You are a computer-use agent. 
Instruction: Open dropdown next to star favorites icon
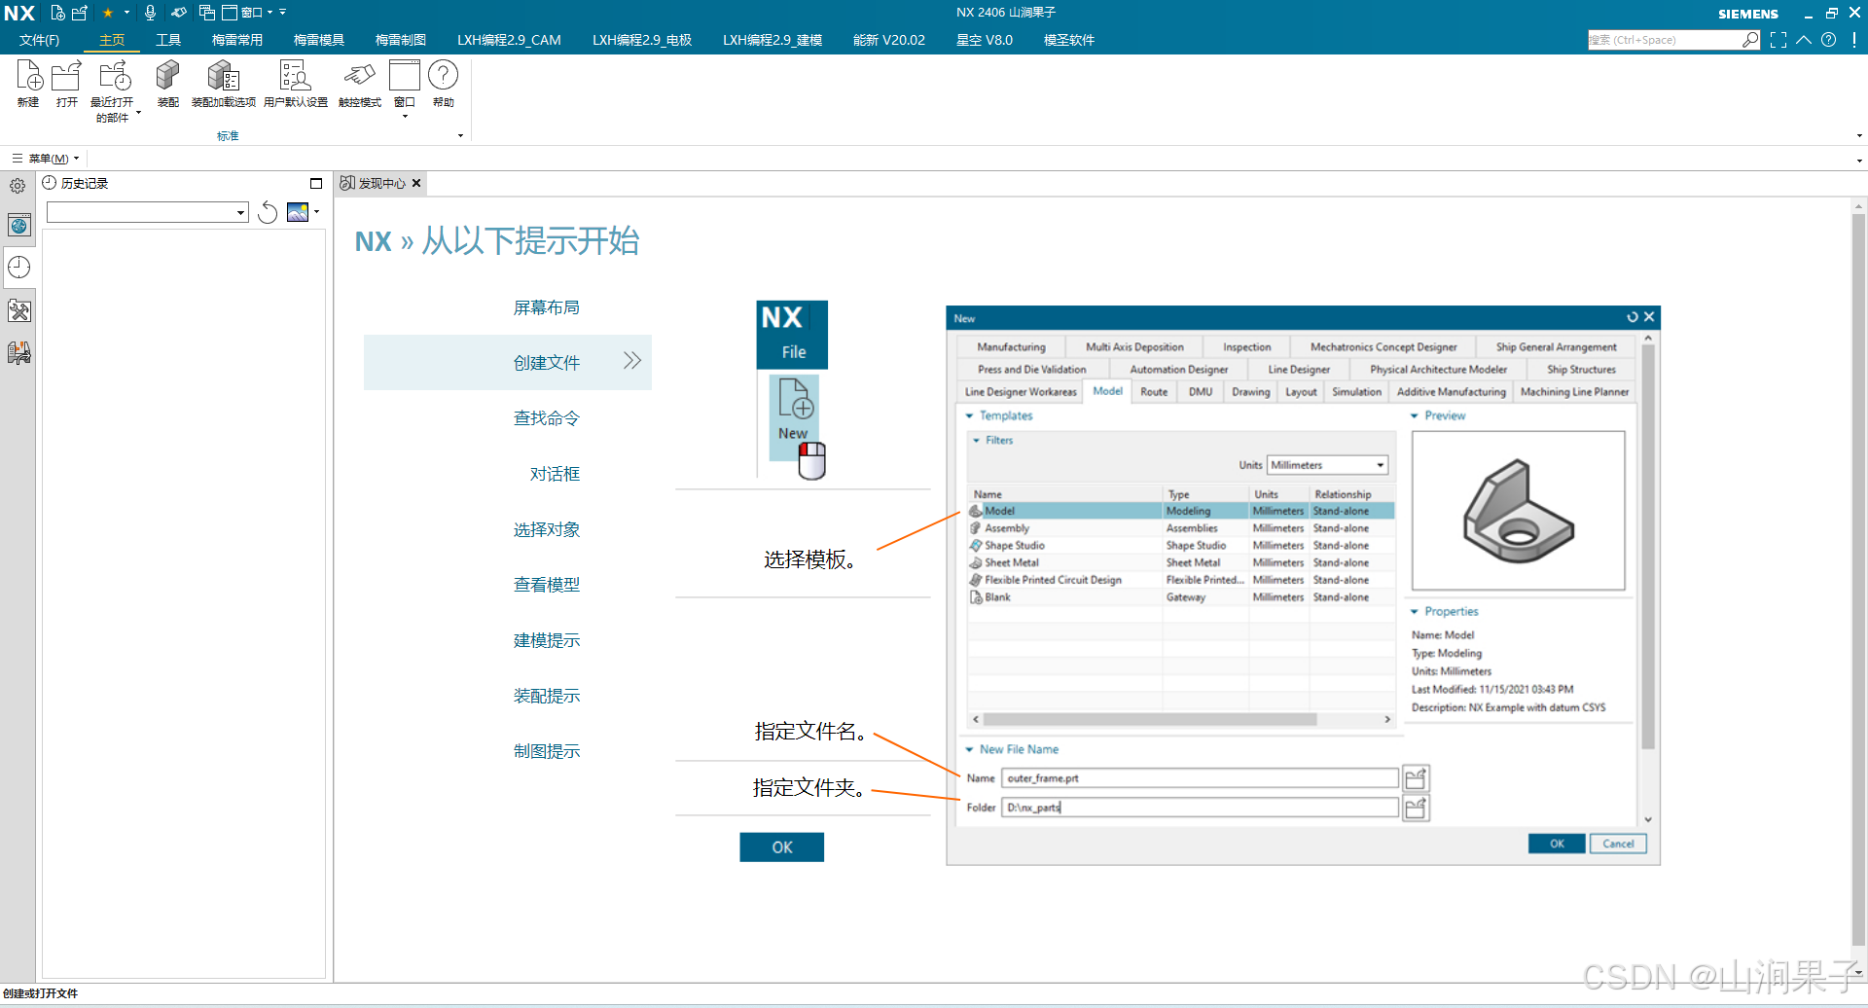[126, 13]
